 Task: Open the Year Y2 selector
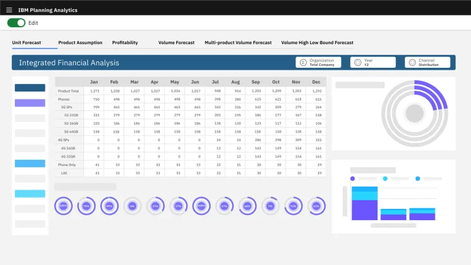pyautogui.click(x=373, y=62)
